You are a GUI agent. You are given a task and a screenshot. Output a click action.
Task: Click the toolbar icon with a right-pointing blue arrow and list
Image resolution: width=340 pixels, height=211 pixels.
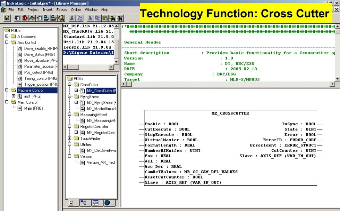tap(39, 18)
